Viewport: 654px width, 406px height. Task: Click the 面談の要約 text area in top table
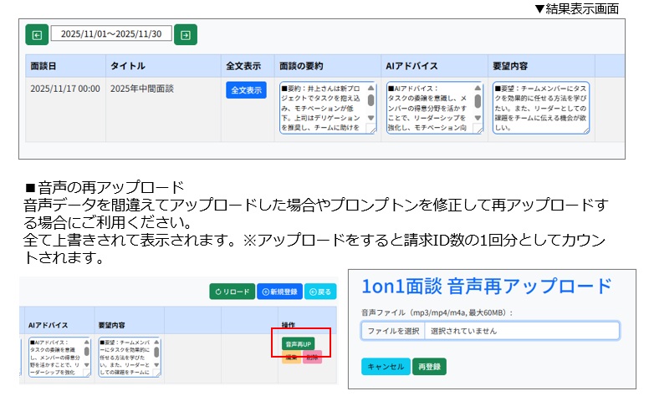coord(321,107)
